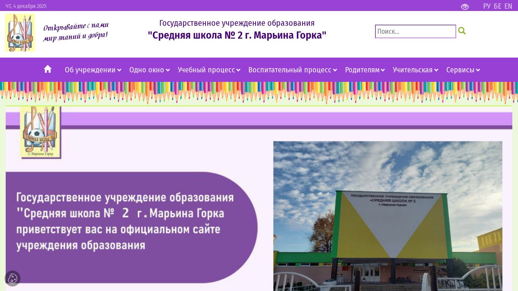Image resolution: width=518 pixels, height=291 pixels.
Task: Expand the Одно окно menu
Action: [x=149, y=70]
